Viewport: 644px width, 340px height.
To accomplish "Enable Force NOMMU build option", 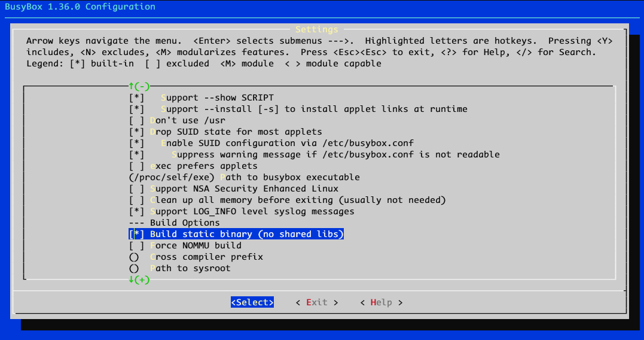I will 185,245.
